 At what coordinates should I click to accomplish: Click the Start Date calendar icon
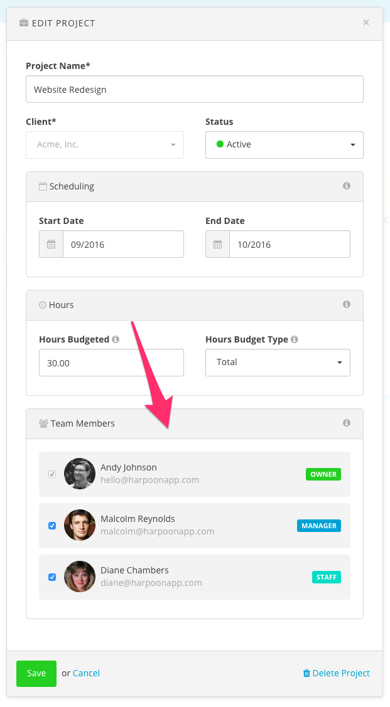coord(51,244)
